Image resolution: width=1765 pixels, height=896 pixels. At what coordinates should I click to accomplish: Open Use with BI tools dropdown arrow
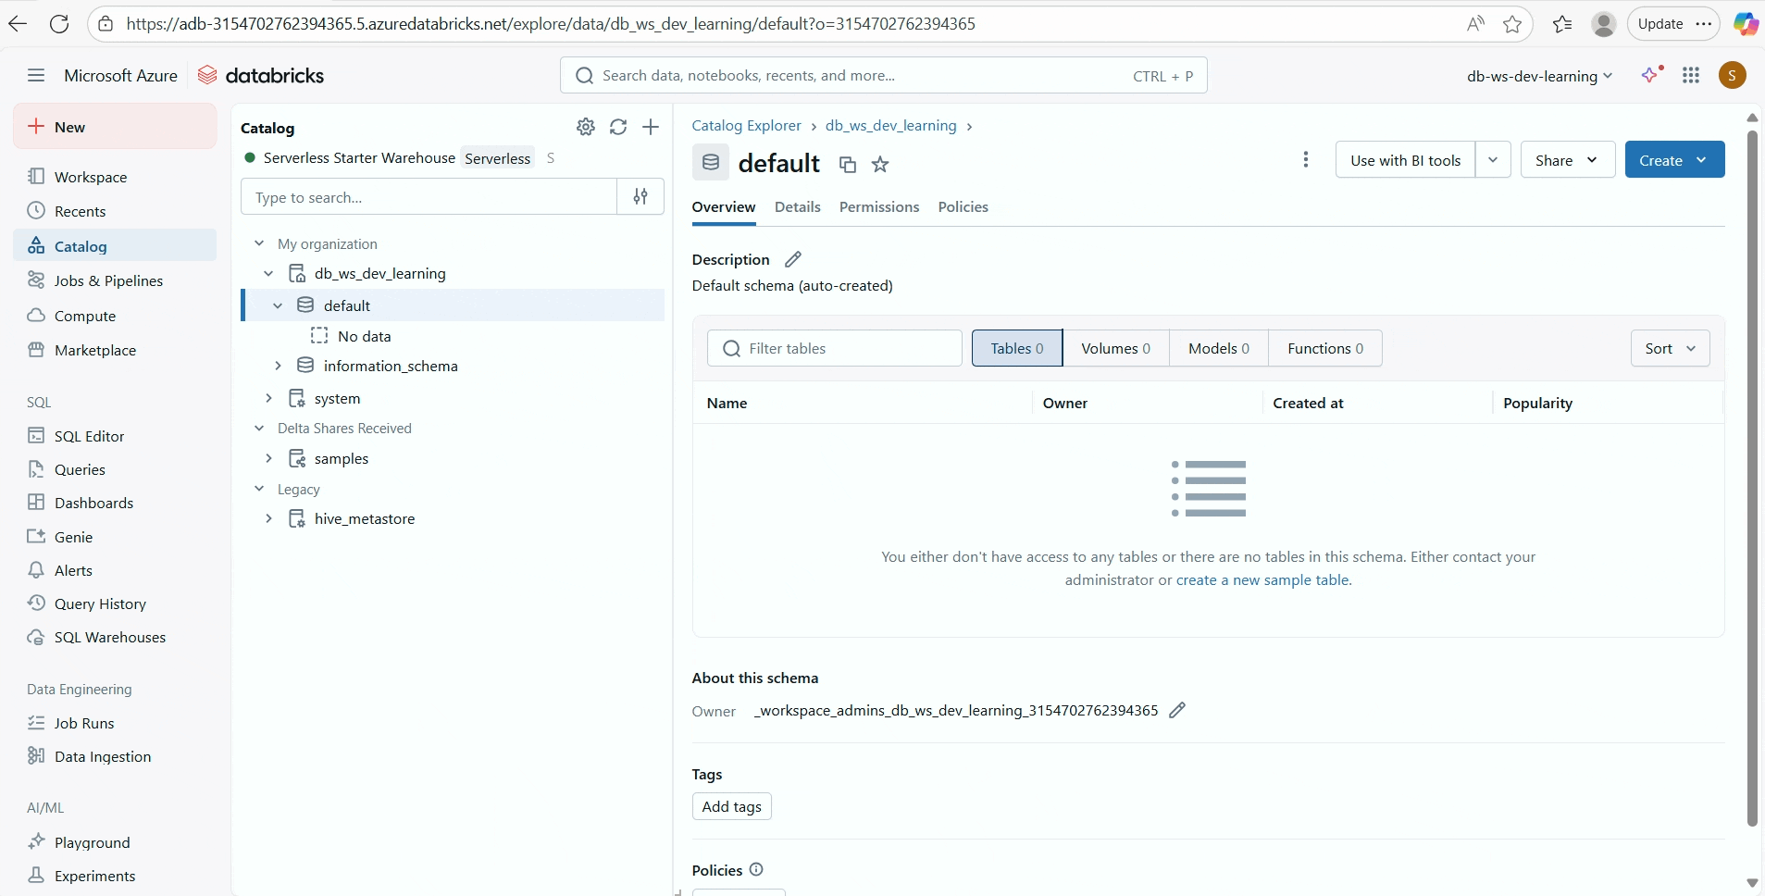click(x=1493, y=159)
